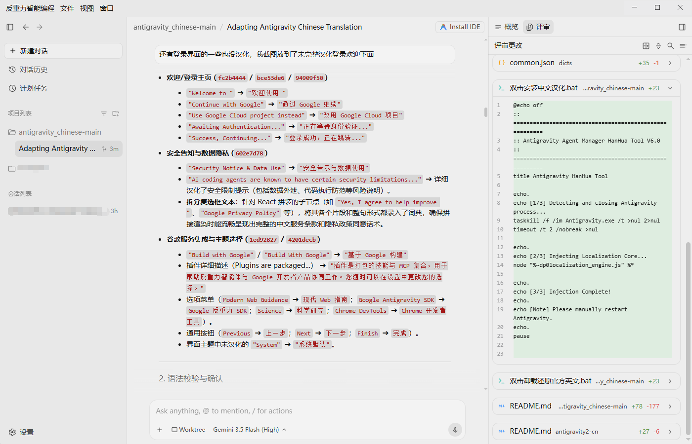Focus the Ask anything input box
The width and height of the screenshot is (692, 444).
click(306, 411)
